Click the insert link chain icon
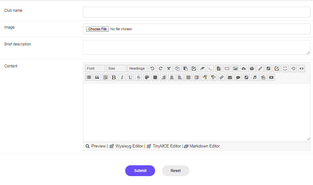Viewport: 313px width, 185px height. click(221, 77)
